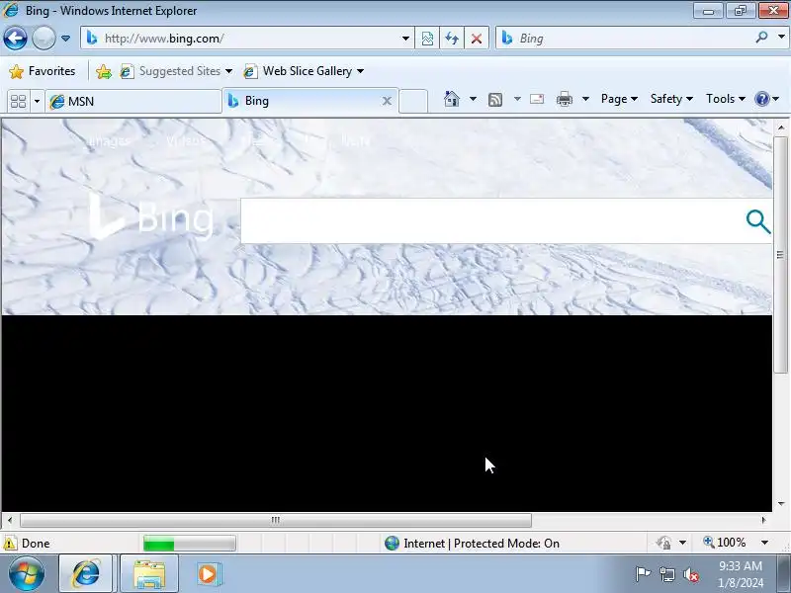
Task: Click status bar privacy lock icon
Action: pyautogui.click(x=663, y=543)
